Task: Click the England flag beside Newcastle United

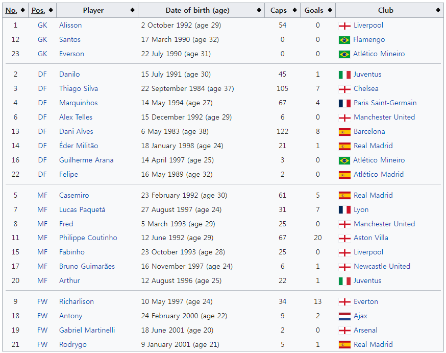Action: [344, 267]
